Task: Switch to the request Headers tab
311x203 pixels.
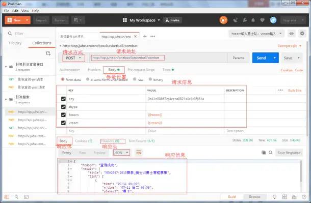Action: click(x=94, y=70)
